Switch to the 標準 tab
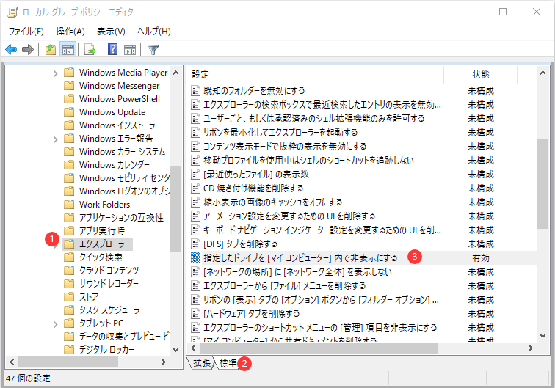Image resolution: width=555 pixels, height=388 pixels. 228,362
